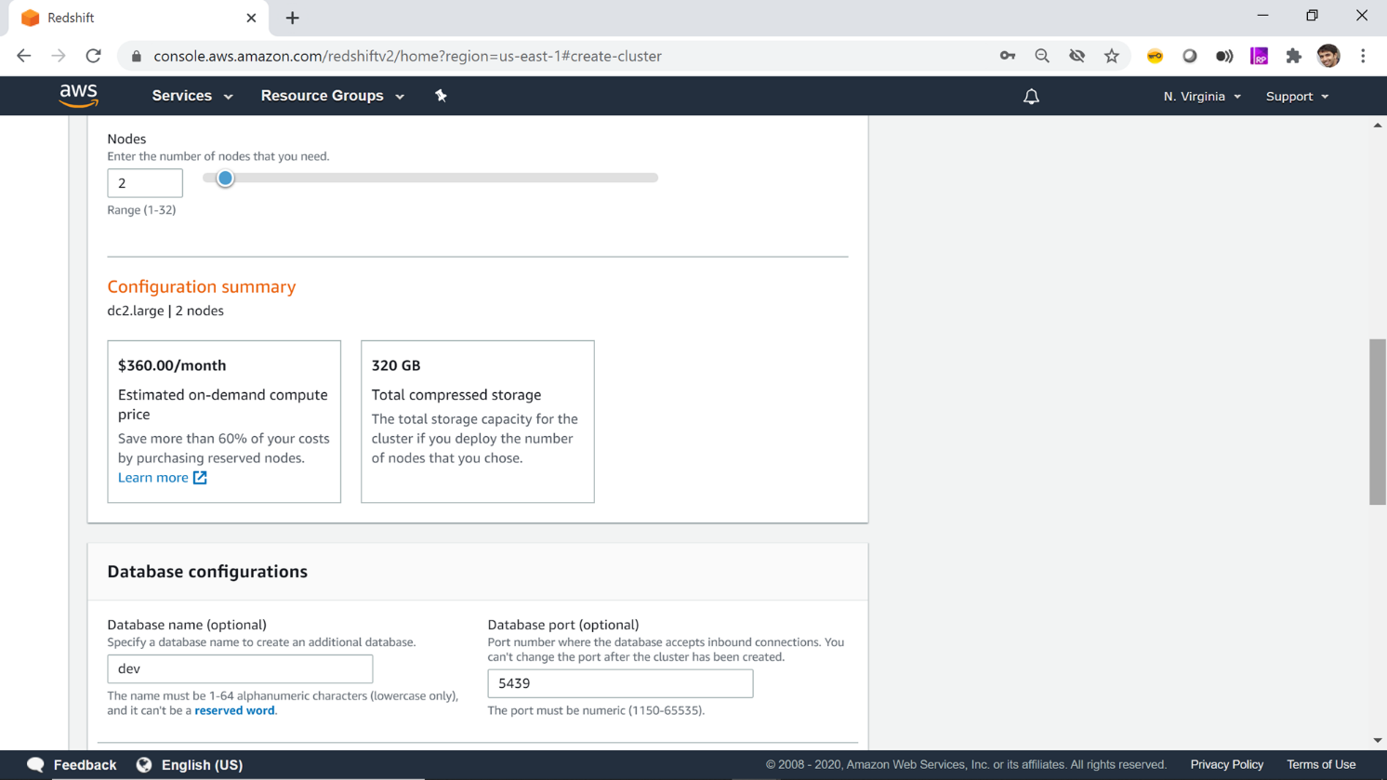Click the Feedback speech bubble icon
1387x780 pixels.
pos(36,764)
